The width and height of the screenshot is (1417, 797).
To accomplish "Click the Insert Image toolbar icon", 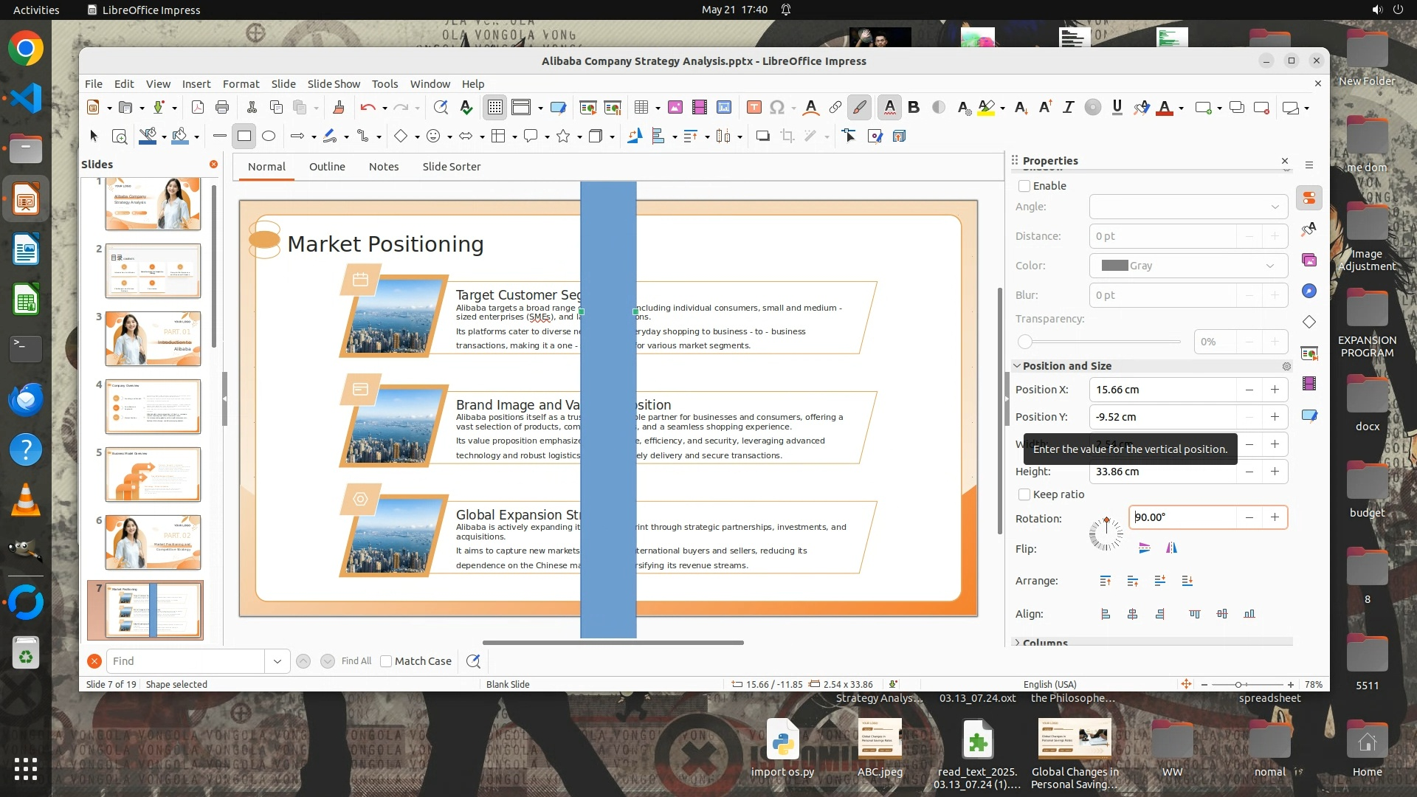I will (675, 108).
